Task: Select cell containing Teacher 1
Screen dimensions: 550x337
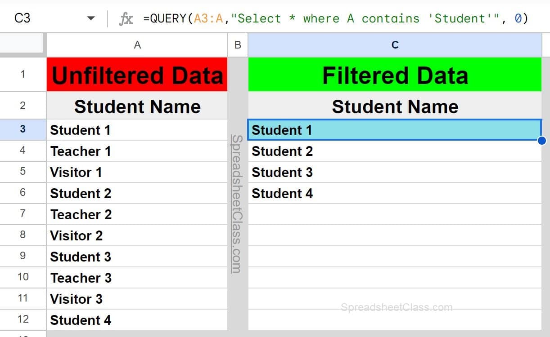Action: 137,151
